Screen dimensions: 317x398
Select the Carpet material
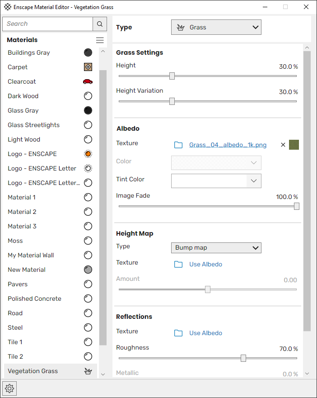pyautogui.click(x=51, y=67)
